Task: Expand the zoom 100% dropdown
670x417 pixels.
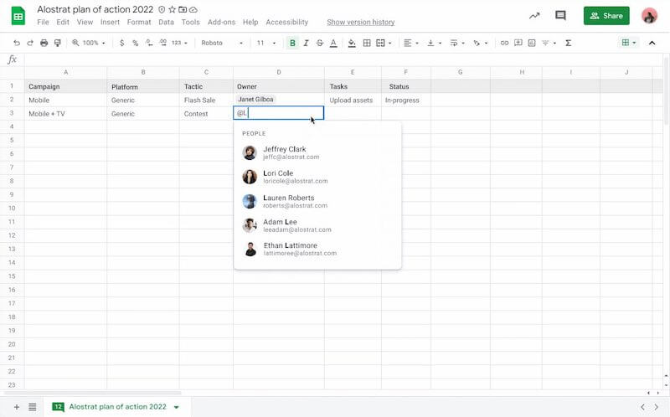Action: (89, 43)
